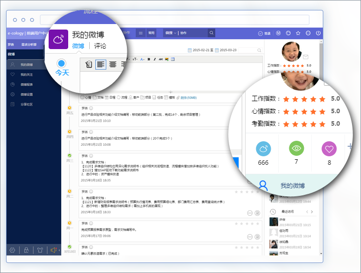
Task: Open the hamburger menu in the top bar
Action: [x=141, y=33]
